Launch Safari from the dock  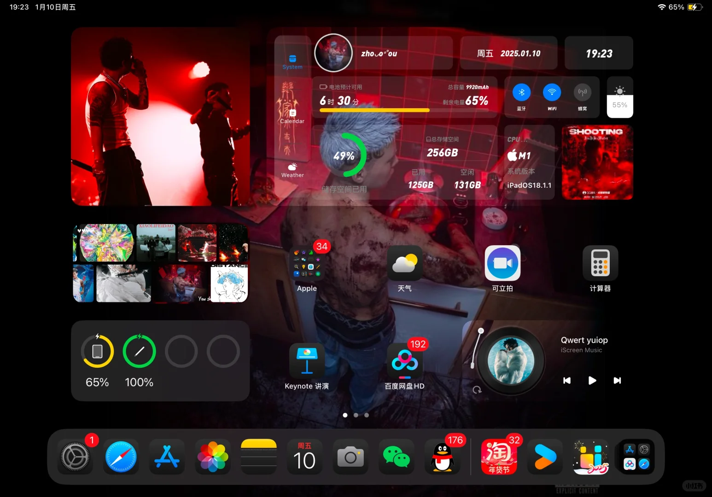point(121,457)
